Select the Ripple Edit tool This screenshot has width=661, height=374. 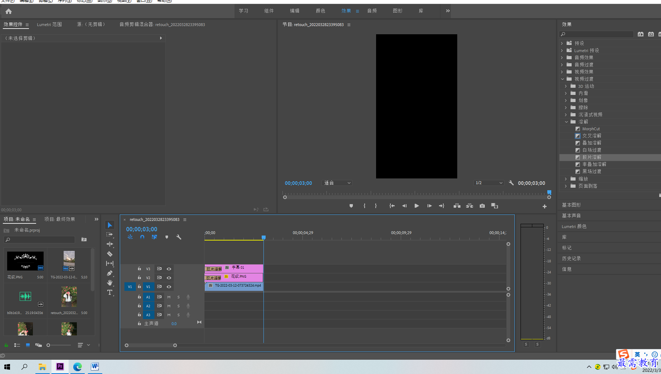(110, 244)
